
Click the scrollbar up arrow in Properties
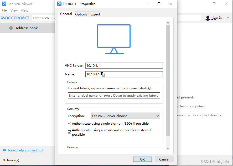pyautogui.click(x=168, y=23)
